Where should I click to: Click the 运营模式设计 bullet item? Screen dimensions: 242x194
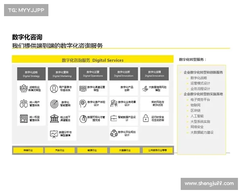point(200,83)
